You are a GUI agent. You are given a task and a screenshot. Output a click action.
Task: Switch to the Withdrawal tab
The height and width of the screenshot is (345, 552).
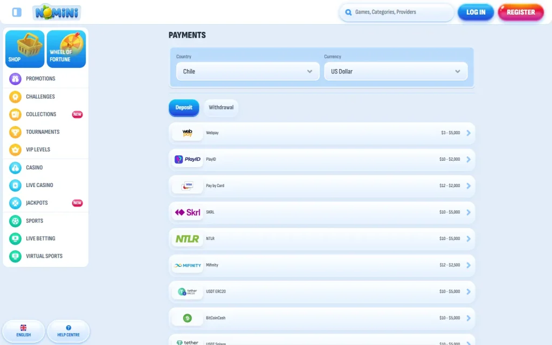click(221, 107)
